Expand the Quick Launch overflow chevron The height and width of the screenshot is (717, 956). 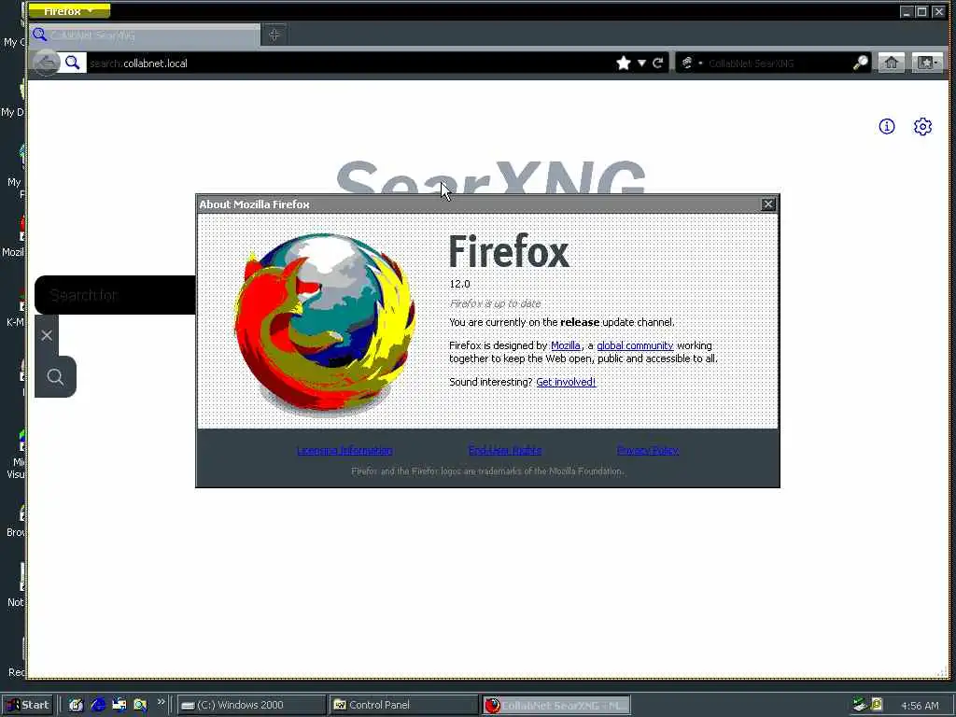pyautogui.click(x=161, y=702)
